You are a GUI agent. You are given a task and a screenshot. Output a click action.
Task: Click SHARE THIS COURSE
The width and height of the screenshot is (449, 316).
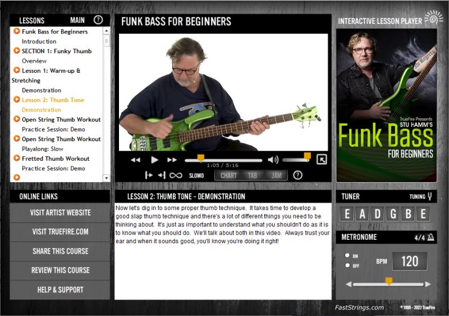pos(60,252)
